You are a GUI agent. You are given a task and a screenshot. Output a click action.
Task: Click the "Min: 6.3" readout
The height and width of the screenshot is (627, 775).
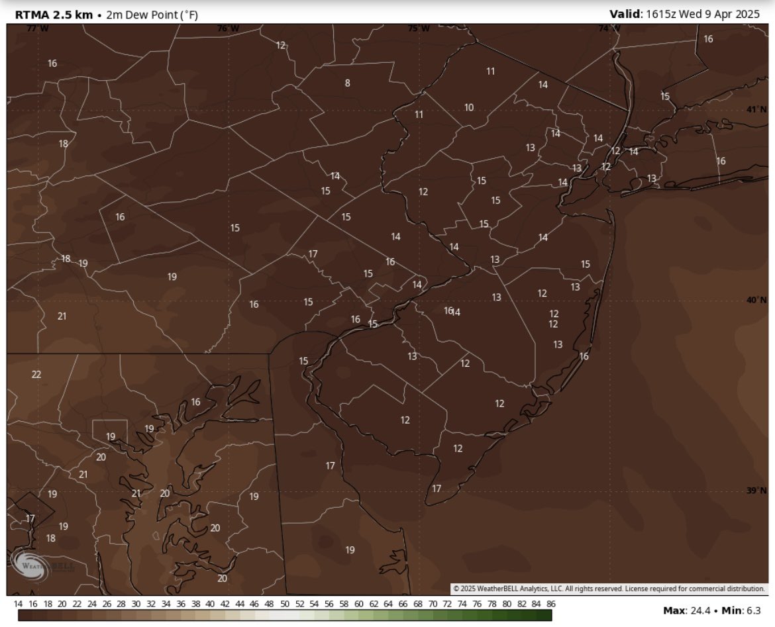(x=741, y=610)
